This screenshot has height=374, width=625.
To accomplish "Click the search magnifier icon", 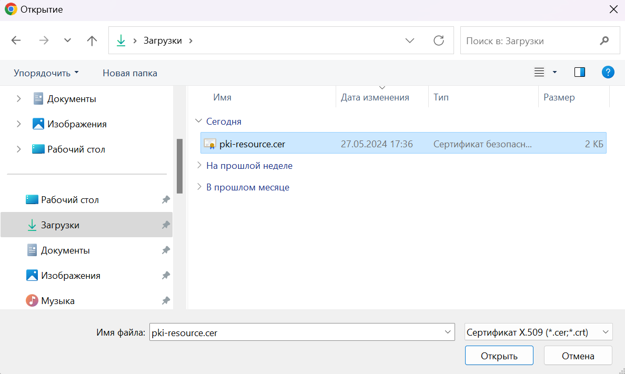I will 604,41.
